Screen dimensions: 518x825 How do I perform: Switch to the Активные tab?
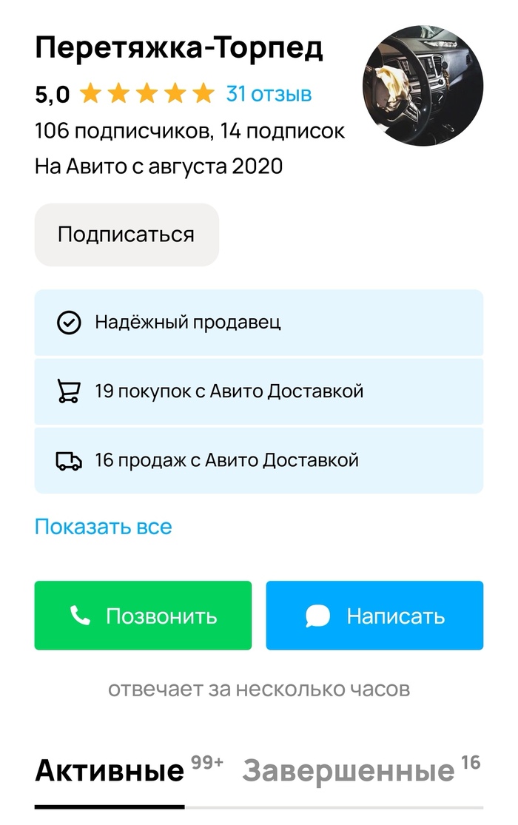pos(110,771)
